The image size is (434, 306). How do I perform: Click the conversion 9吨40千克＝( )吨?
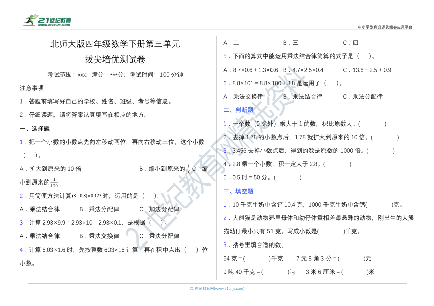(x=259, y=272)
